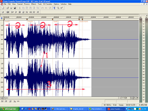Open the DX Favorites menu
Viewport: 148px width, 111px height.
point(48,4)
